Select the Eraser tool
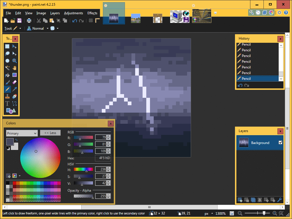The image size is (292, 219). 15,82
